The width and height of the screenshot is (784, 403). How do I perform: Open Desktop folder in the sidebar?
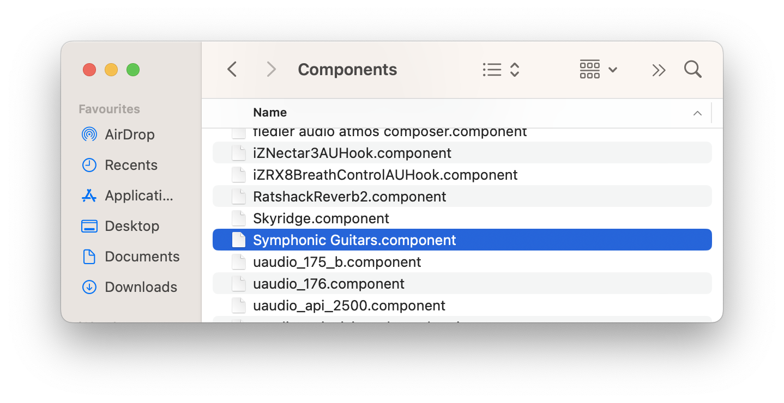(x=132, y=226)
